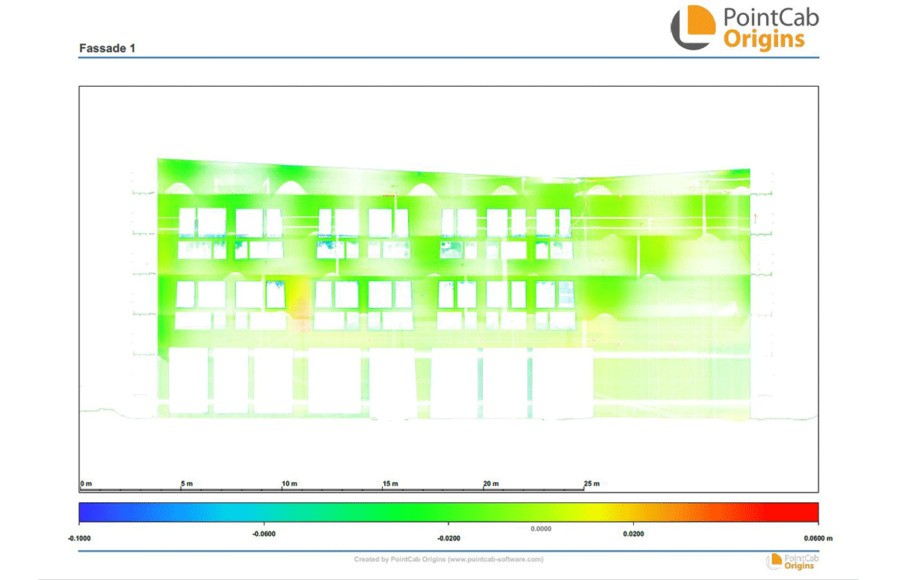Click the 0.0200 legend value
Screen dimensions: 897x580
[x=632, y=534]
